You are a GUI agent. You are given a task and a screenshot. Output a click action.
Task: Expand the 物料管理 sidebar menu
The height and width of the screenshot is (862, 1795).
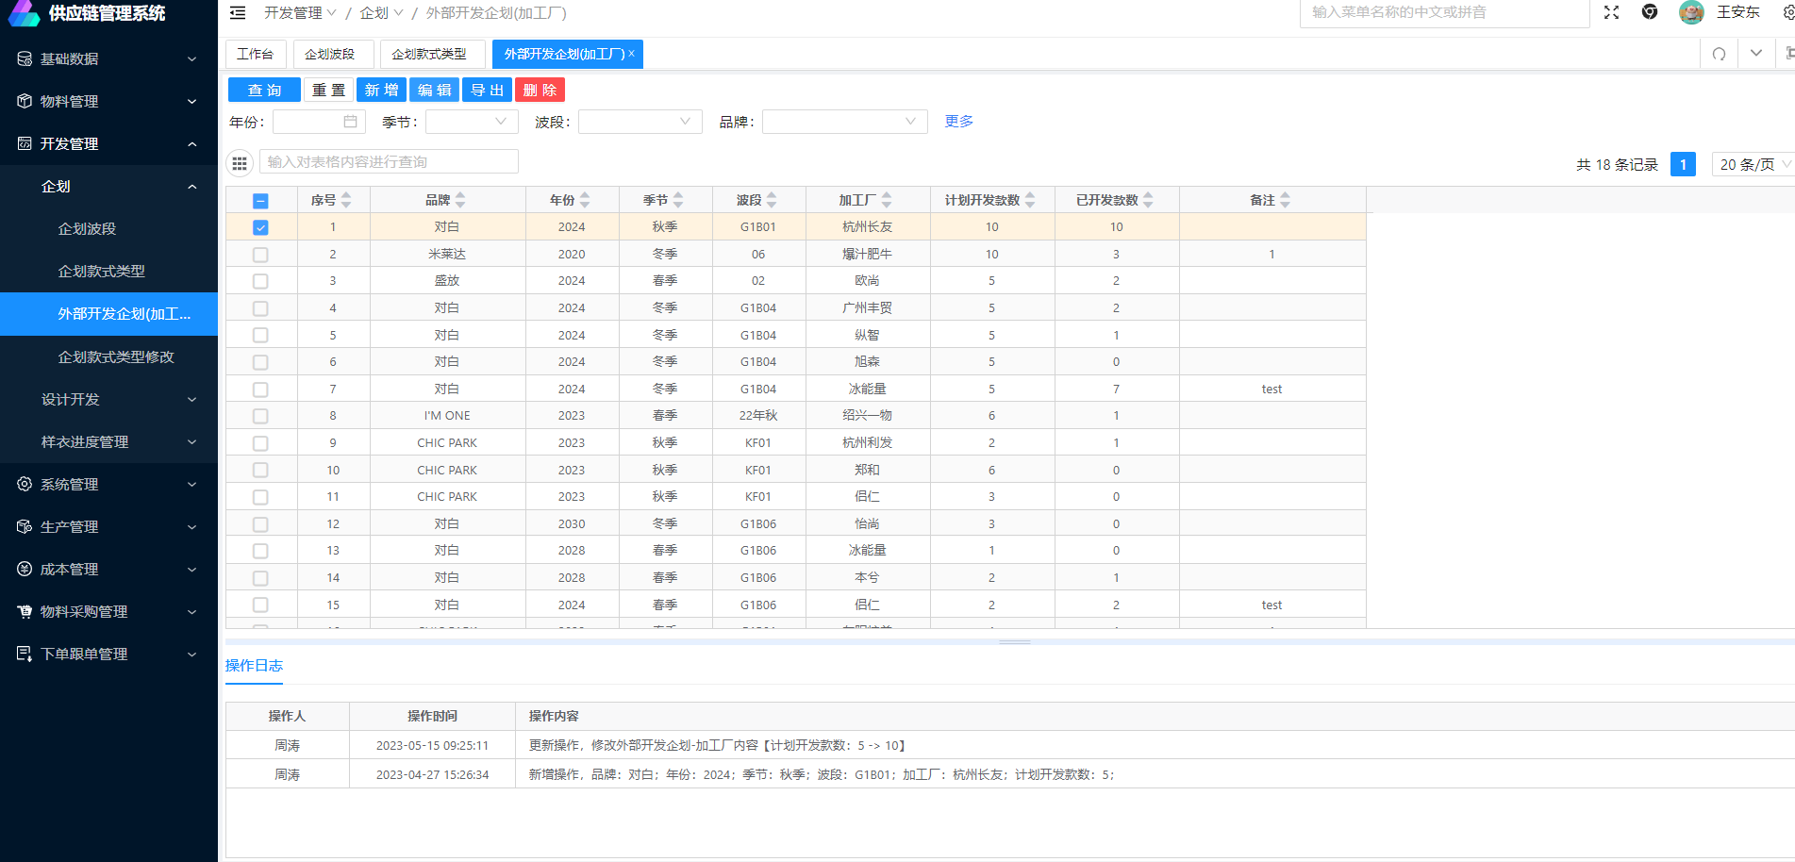click(x=108, y=101)
